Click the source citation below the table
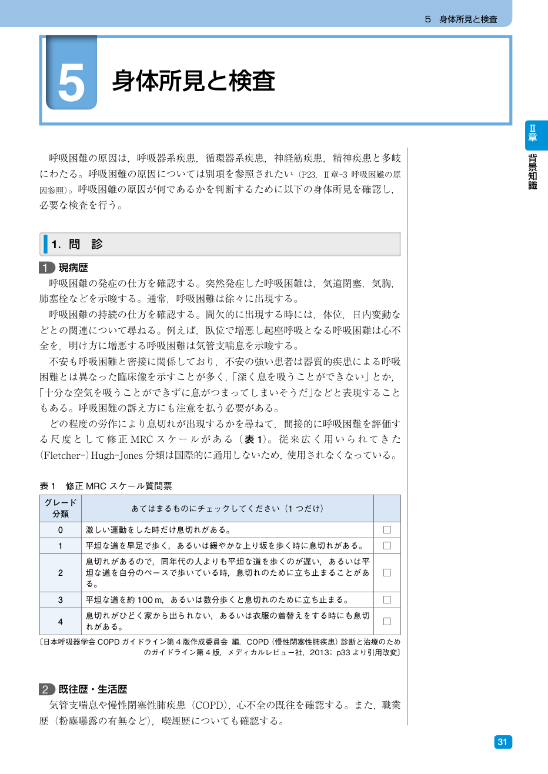Screen dimensions: 548x774 coord(220,647)
